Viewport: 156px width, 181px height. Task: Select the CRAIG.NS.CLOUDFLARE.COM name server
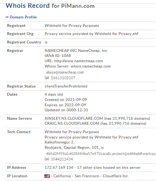pyautogui.click(x=72, y=123)
